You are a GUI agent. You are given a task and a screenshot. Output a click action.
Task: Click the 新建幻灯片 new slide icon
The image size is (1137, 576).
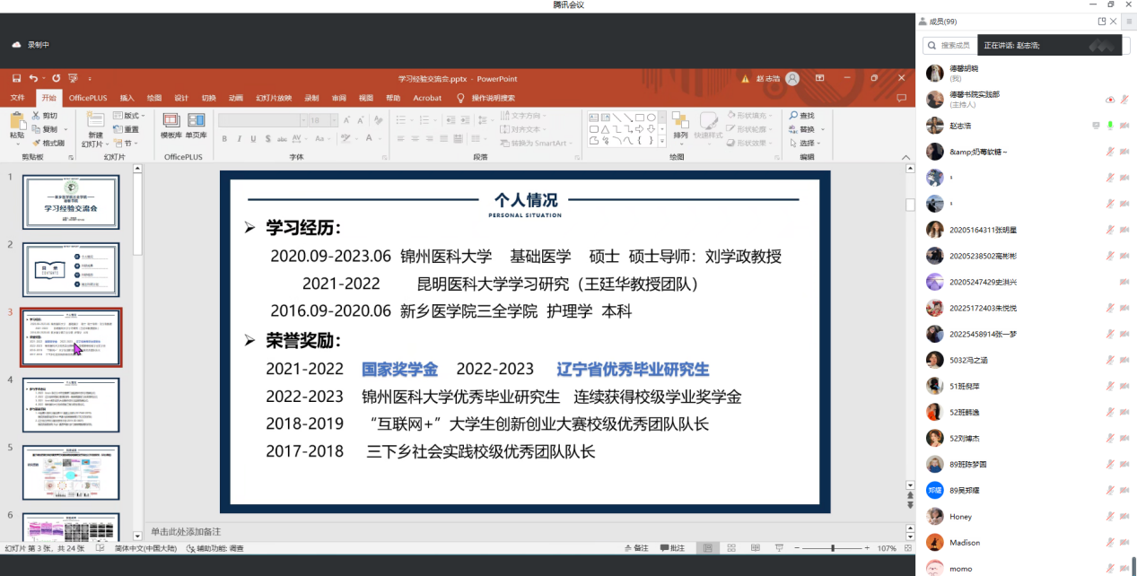click(94, 120)
